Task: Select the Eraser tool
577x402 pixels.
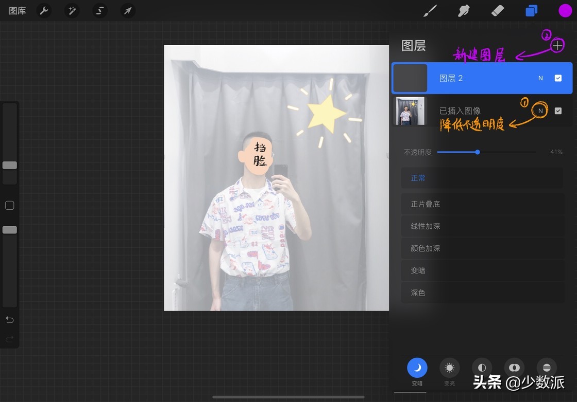Action: [x=497, y=10]
